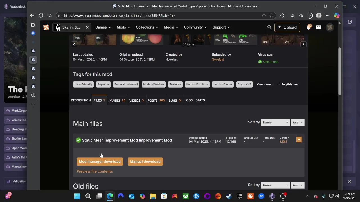360x202 pixels.
Task: Switch to the BUGS tab
Action: tap(175, 100)
